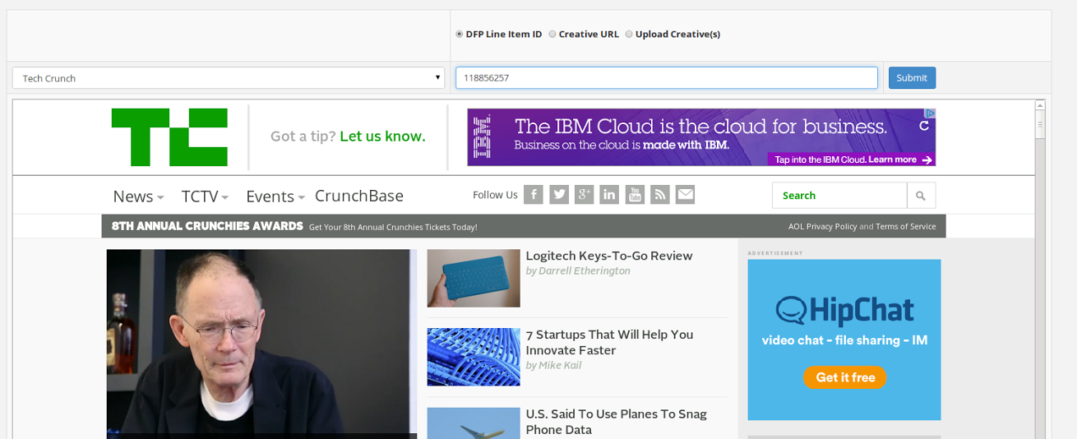Open the RSS feed icon
The height and width of the screenshot is (439, 1077).
pyautogui.click(x=660, y=195)
